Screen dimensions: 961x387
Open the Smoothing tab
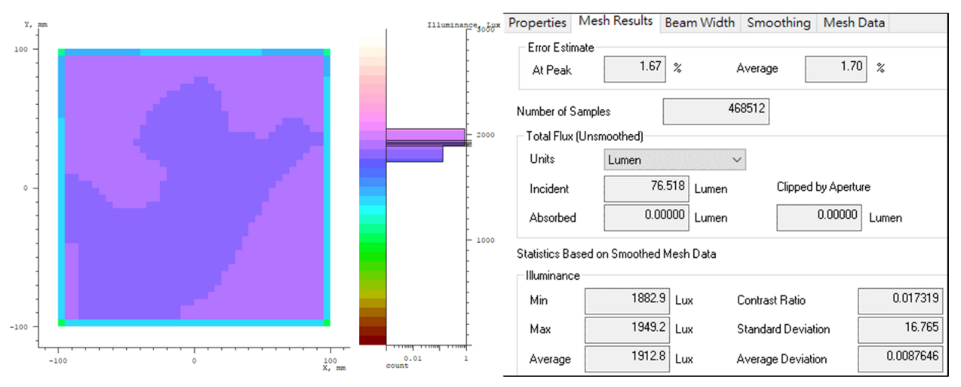pyautogui.click(x=779, y=23)
